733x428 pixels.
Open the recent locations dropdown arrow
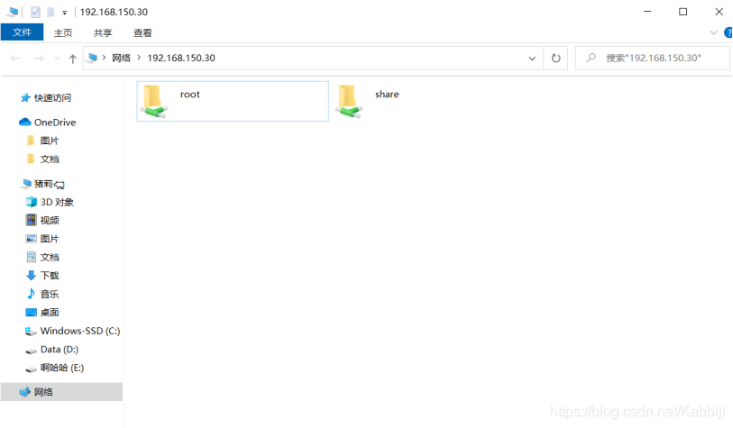(x=57, y=59)
